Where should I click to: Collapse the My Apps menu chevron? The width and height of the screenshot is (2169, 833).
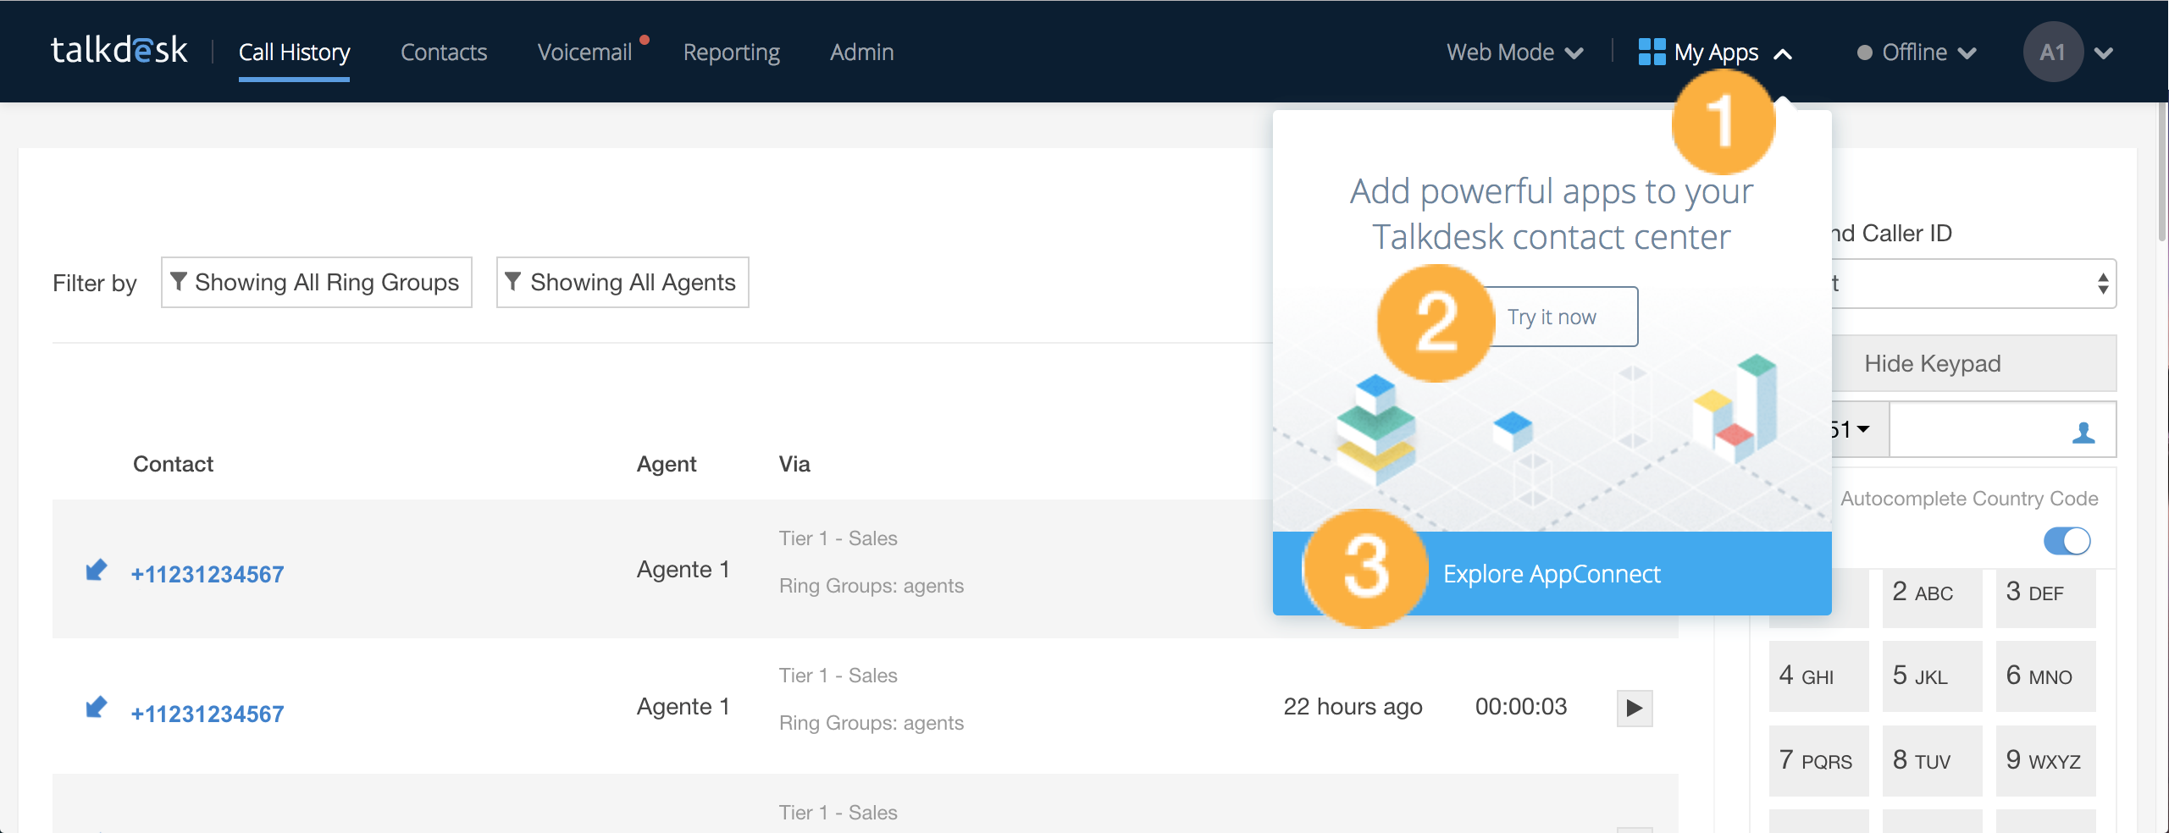coord(1783,54)
